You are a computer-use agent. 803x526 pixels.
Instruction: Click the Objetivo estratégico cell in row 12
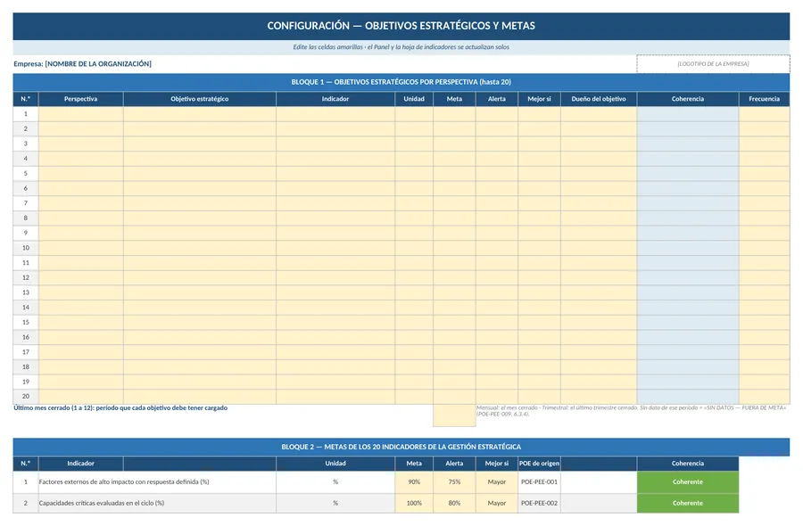[200, 277]
